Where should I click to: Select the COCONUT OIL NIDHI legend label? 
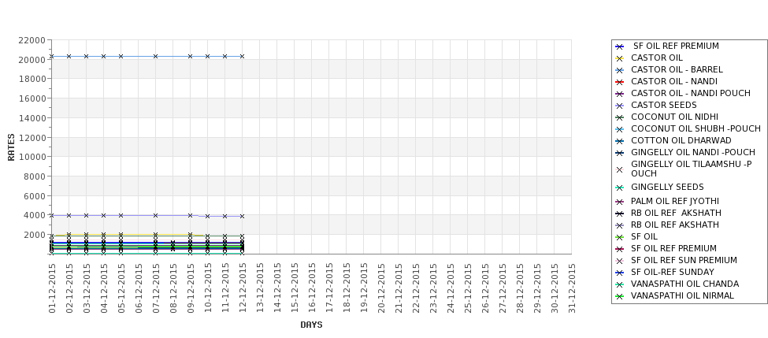click(x=674, y=117)
